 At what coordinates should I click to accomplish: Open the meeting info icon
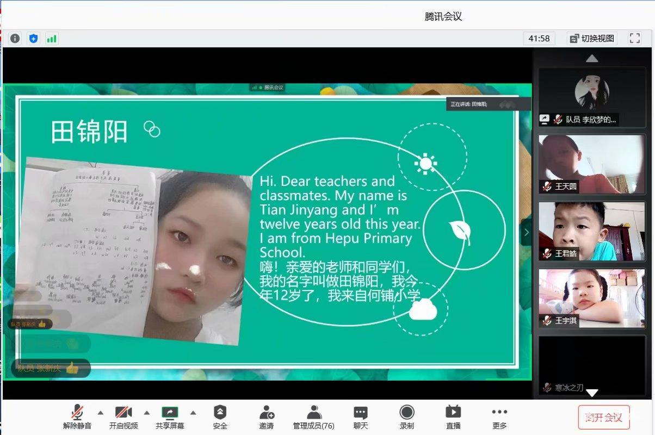click(15, 39)
